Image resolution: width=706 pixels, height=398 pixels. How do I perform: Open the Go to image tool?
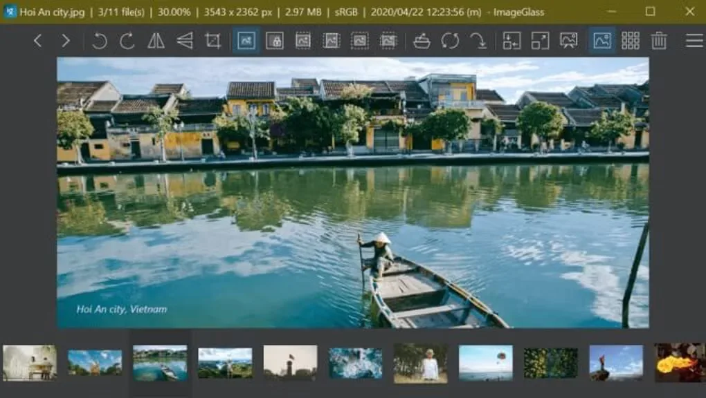tap(478, 41)
